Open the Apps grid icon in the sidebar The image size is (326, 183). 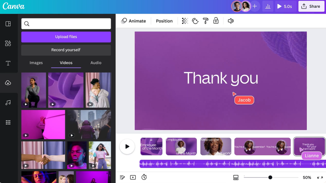[x=8, y=122]
